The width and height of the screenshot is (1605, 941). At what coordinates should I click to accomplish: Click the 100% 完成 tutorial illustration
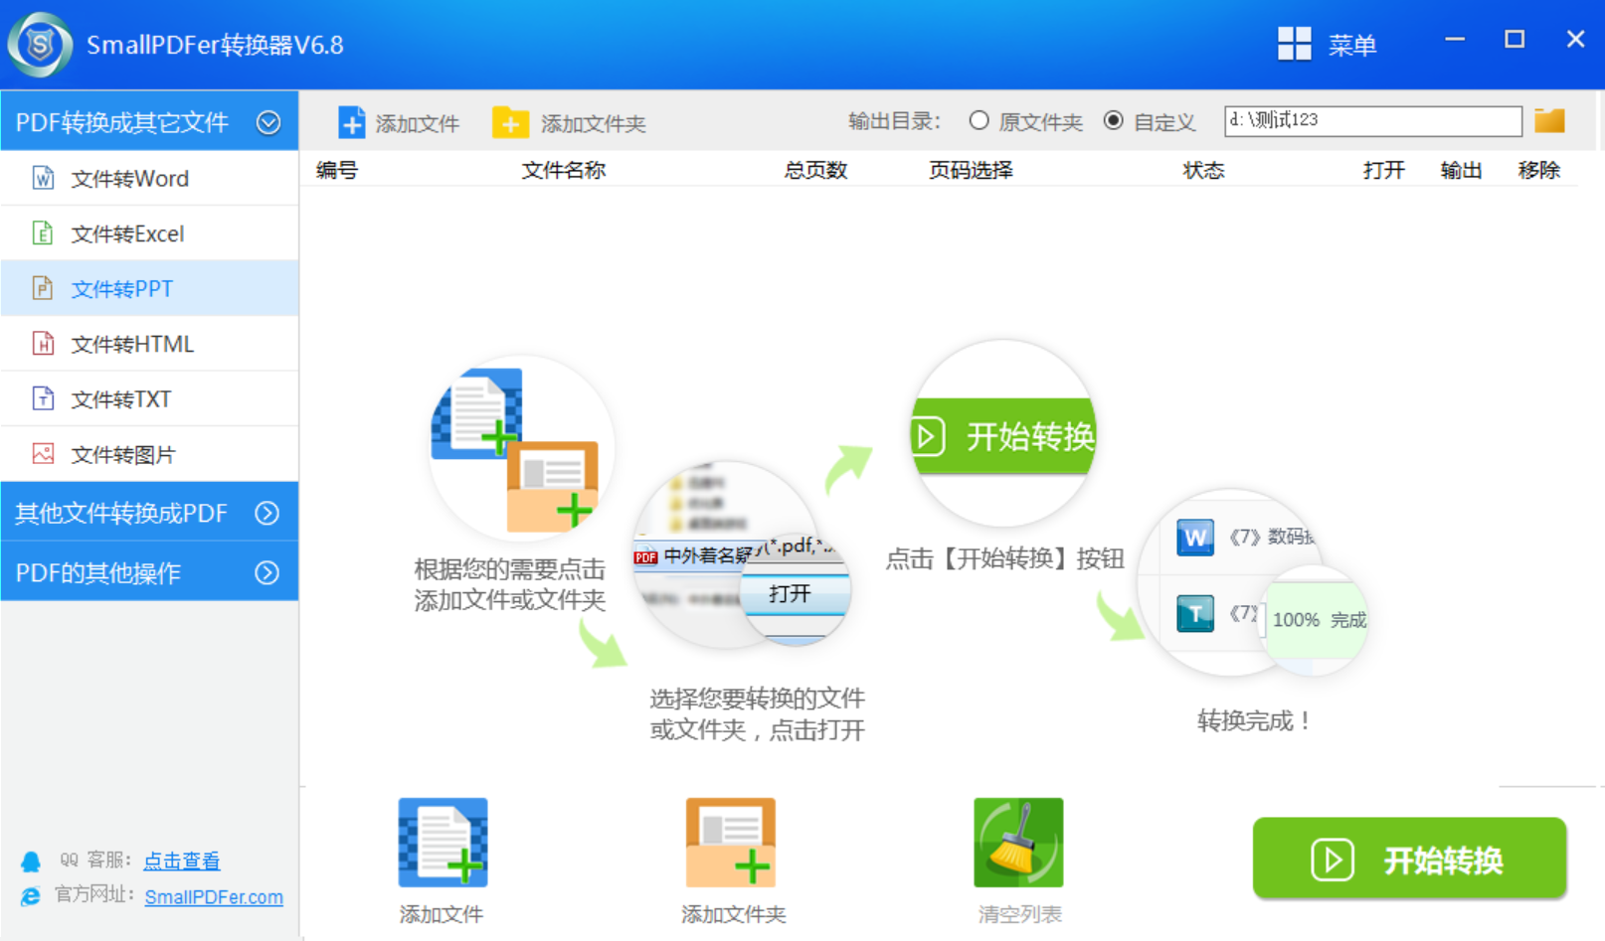tap(1316, 620)
